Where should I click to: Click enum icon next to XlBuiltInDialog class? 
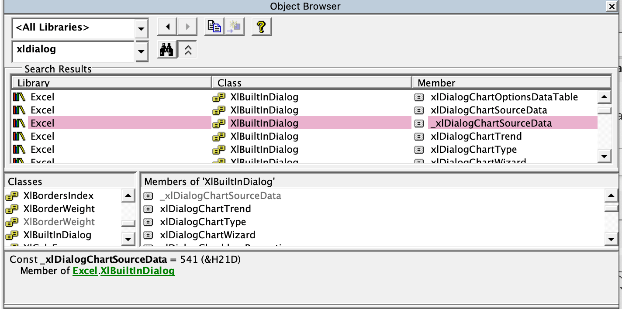[x=12, y=235]
